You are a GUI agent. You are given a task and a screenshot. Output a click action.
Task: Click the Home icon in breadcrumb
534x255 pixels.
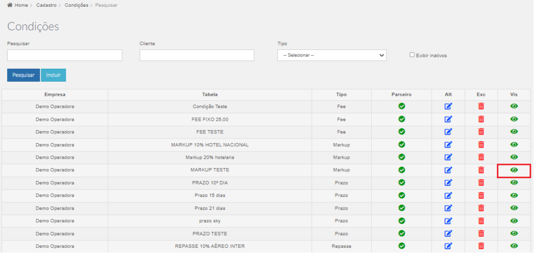point(10,5)
